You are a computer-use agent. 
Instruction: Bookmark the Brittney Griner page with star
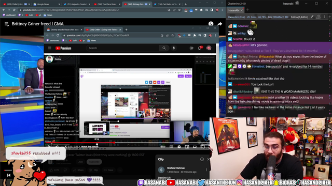179,10
